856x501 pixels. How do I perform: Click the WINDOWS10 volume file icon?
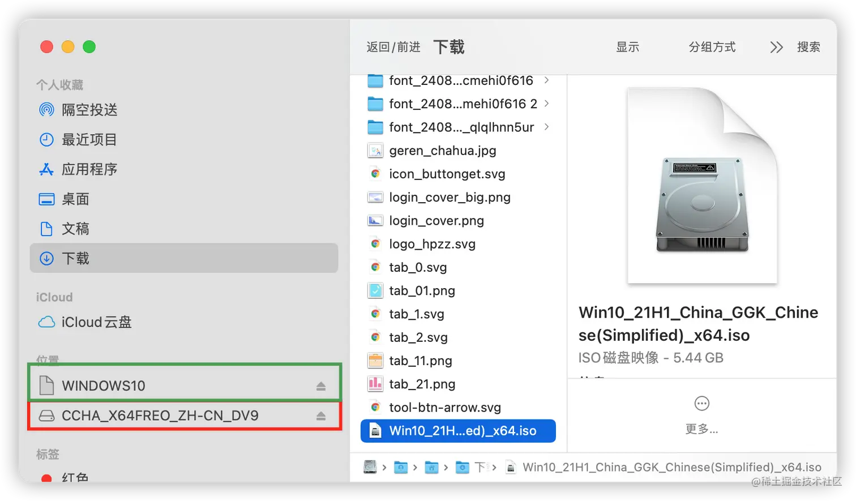46,386
